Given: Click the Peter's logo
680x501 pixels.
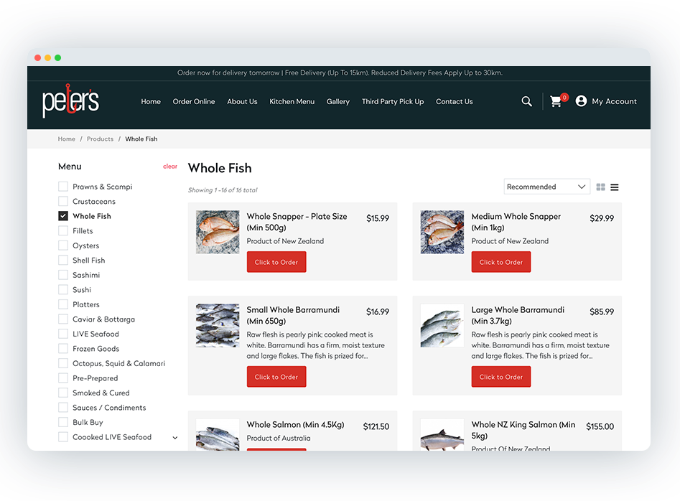Looking at the screenshot, I should click(70, 101).
